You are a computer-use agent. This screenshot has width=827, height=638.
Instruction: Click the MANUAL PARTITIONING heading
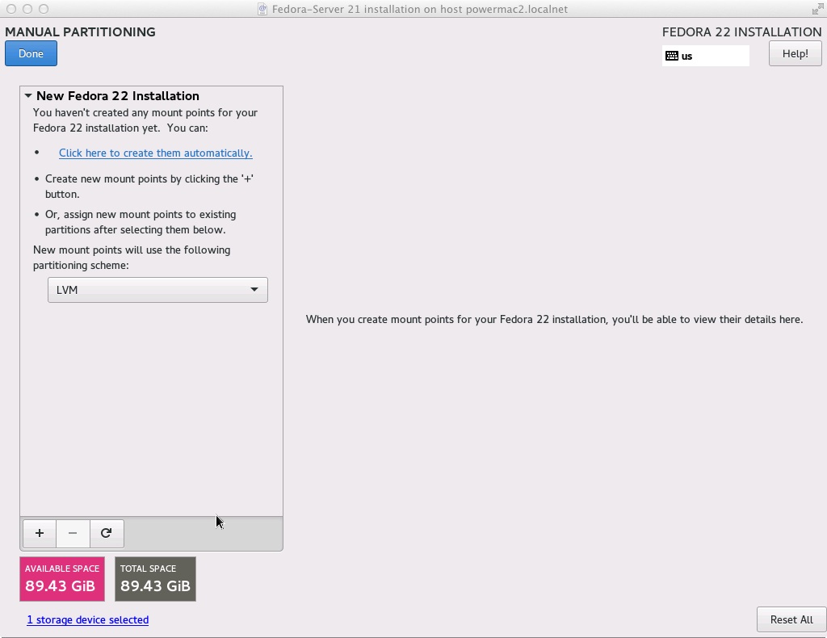coord(80,31)
